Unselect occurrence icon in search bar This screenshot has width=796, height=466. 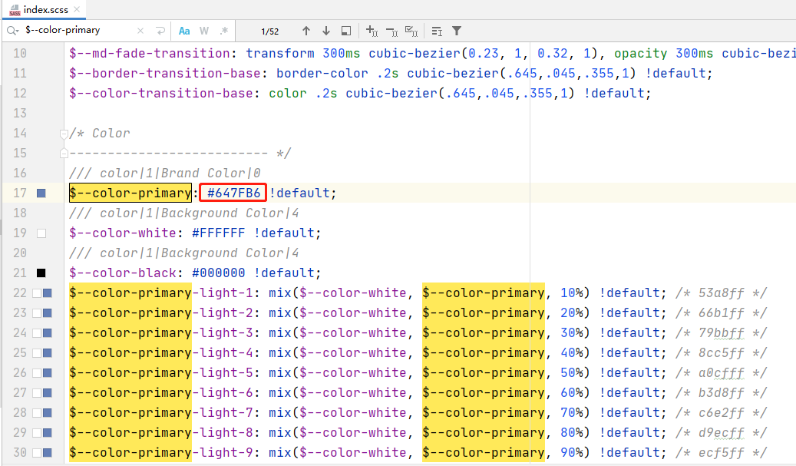click(391, 31)
